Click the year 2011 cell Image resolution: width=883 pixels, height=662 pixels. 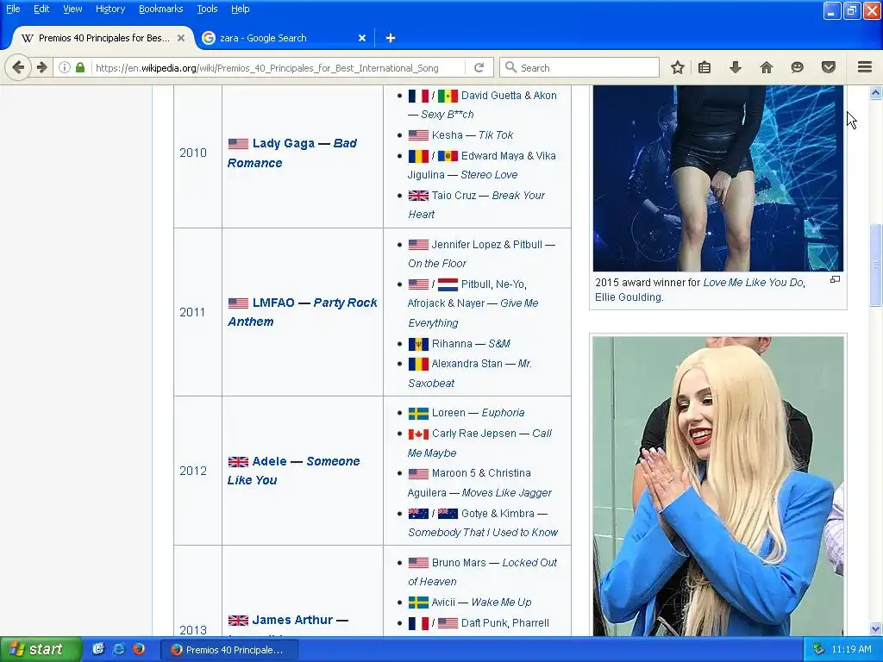tap(197, 312)
